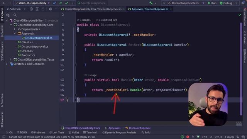Click the Debug button

tap(226, 3)
